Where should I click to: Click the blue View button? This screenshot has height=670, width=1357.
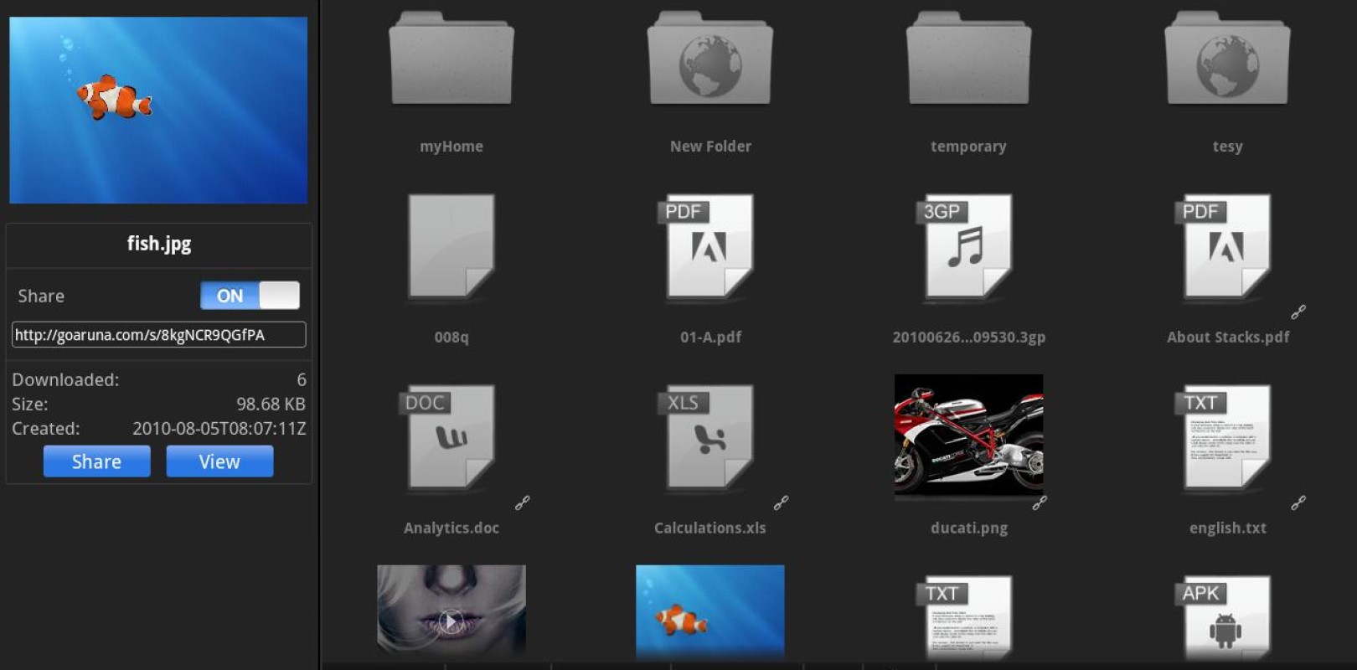[219, 461]
